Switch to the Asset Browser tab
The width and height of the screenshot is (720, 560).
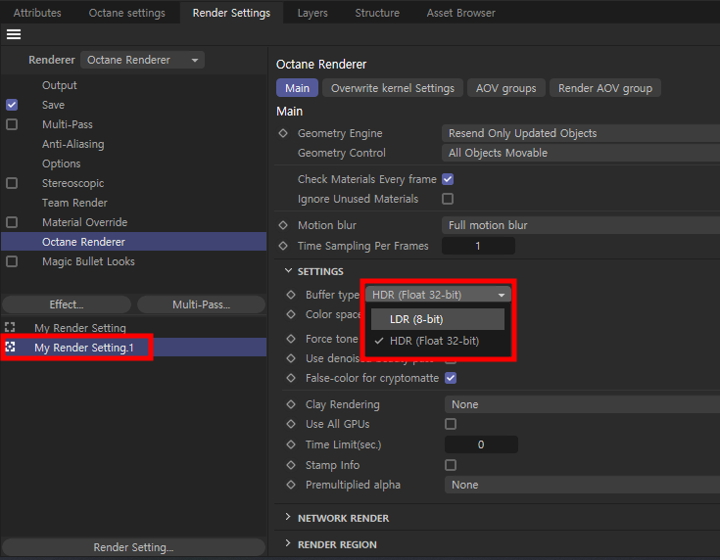coord(460,13)
